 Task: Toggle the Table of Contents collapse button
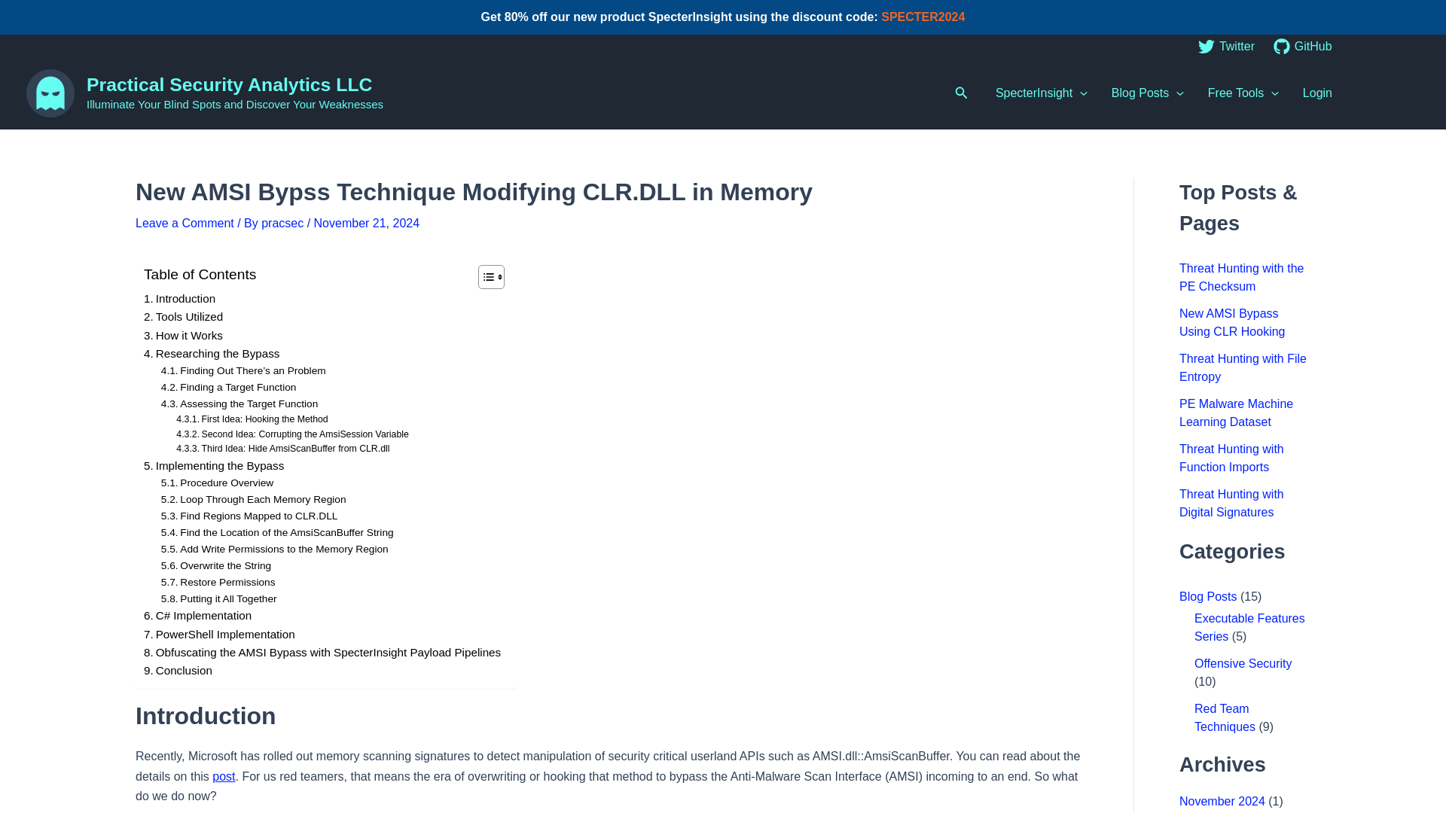pyautogui.click(x=490, y=277)
